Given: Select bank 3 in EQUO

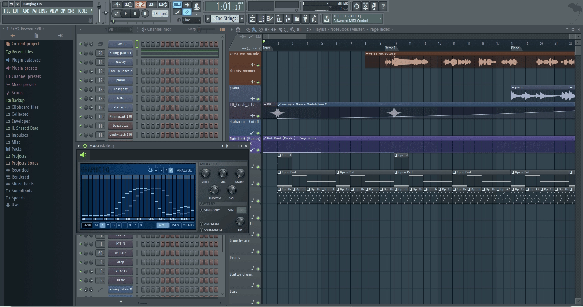Looking at the screenshot, I should [113, 225].
